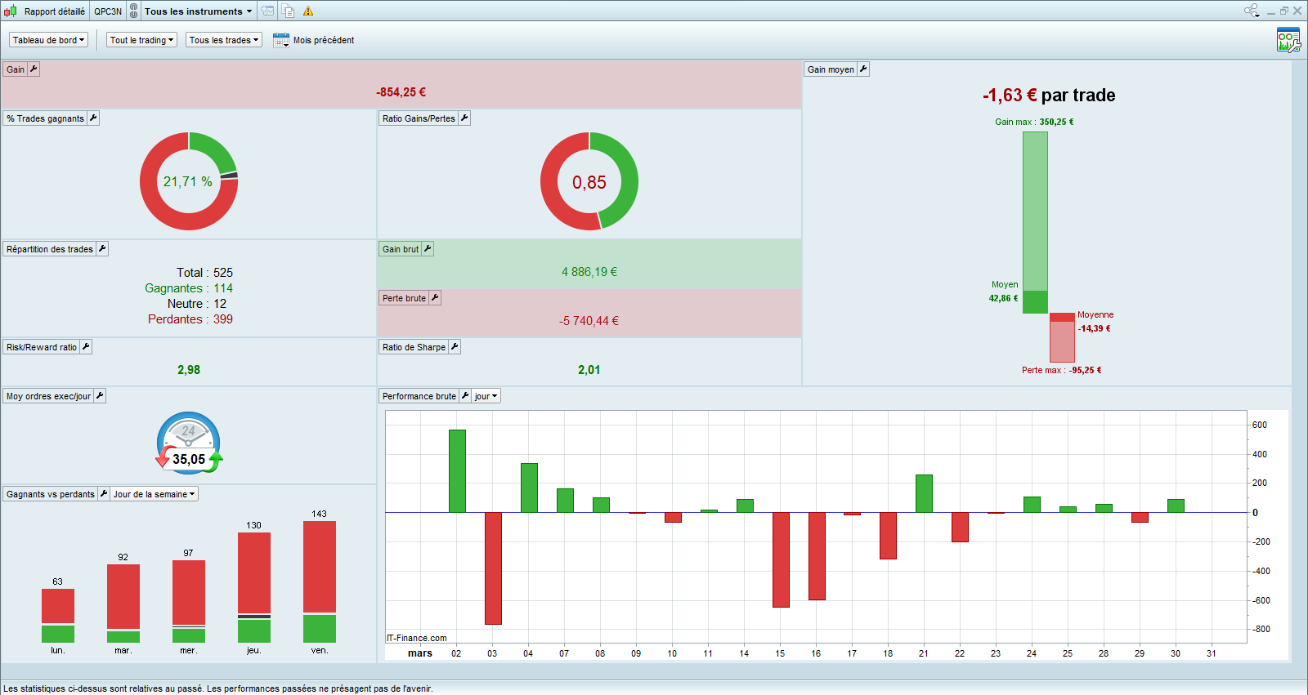Click the 21,71 % winning trades donut
This screenshot has width=1308, height=695.
(x=189, y=181)
